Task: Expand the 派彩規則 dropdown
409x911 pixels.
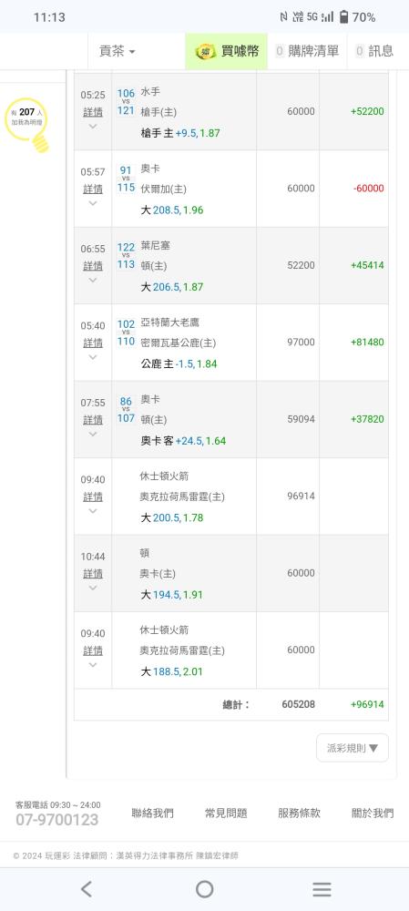Action: (x=352, y=748)
